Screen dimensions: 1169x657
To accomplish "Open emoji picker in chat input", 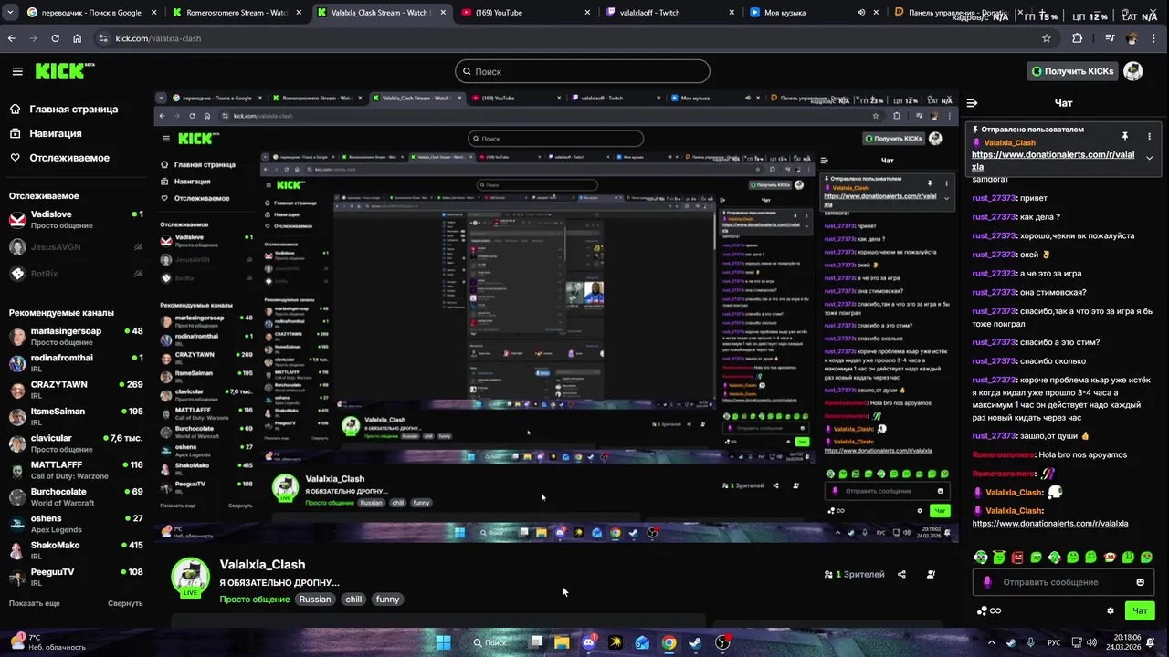I will 1140,582.
